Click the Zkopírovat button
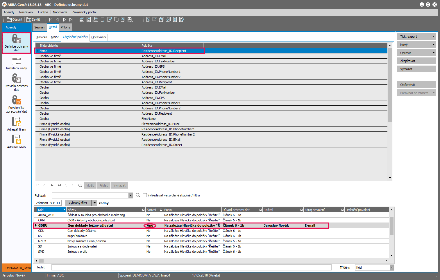The image size is (440, 280). 416,61
